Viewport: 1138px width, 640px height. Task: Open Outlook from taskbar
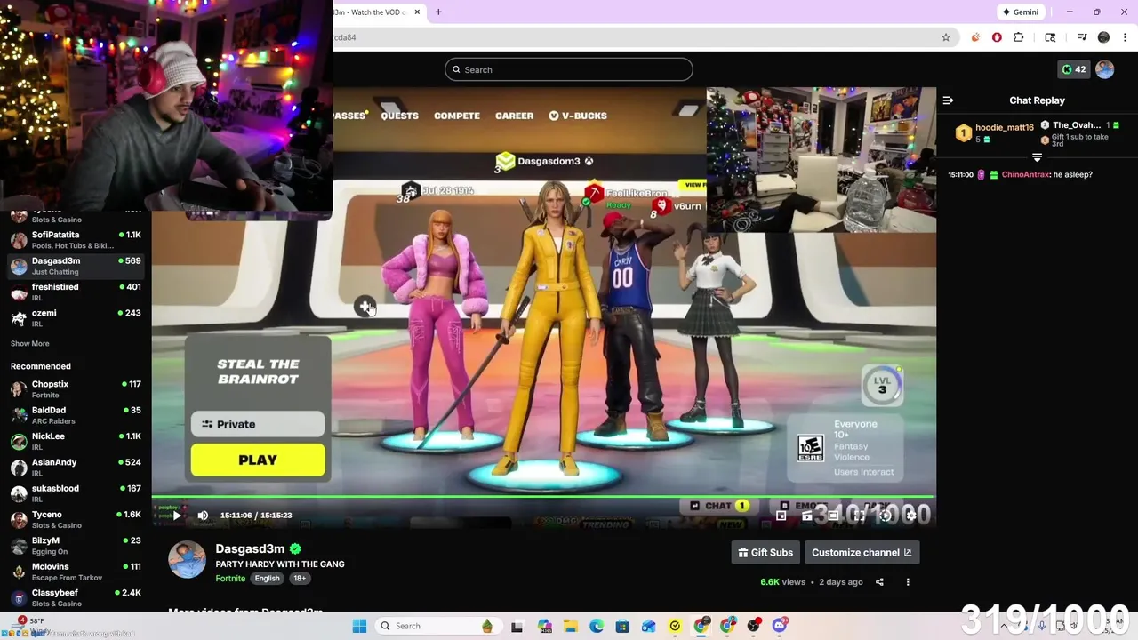649,626
